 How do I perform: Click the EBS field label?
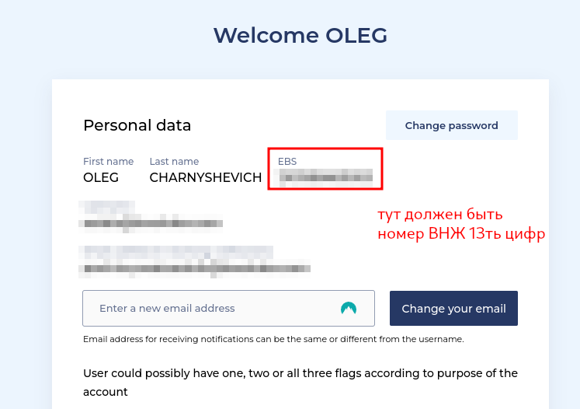(x=287, y=162)
